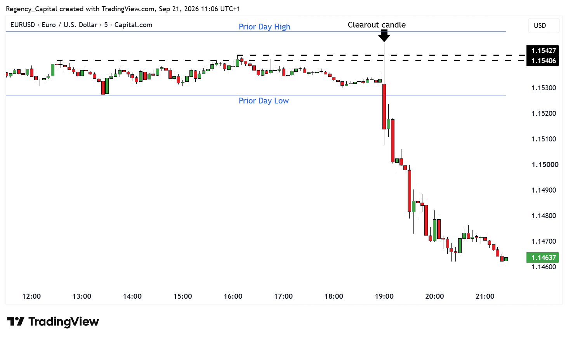Click the EURUSD symbol title text
The image size is (568, 339).
pos(81,25)
